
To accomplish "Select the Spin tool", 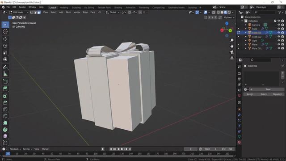I will [x=5, y=130].
